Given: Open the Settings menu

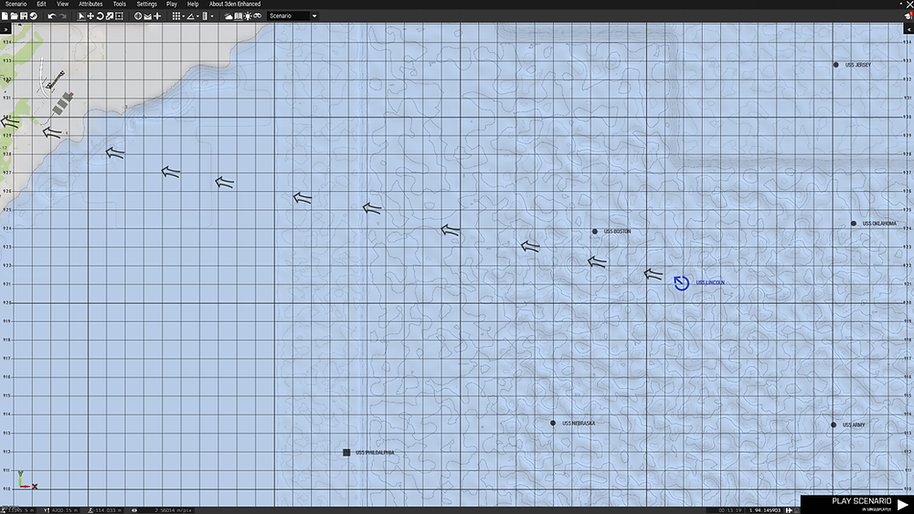Looking at the screenshot, I should pos(147,4).
